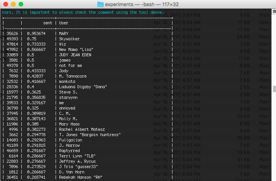Click the terminal scrollbar thumb on the right edge
The width and height of the screenshot is (276, 181).
(274, 89)
